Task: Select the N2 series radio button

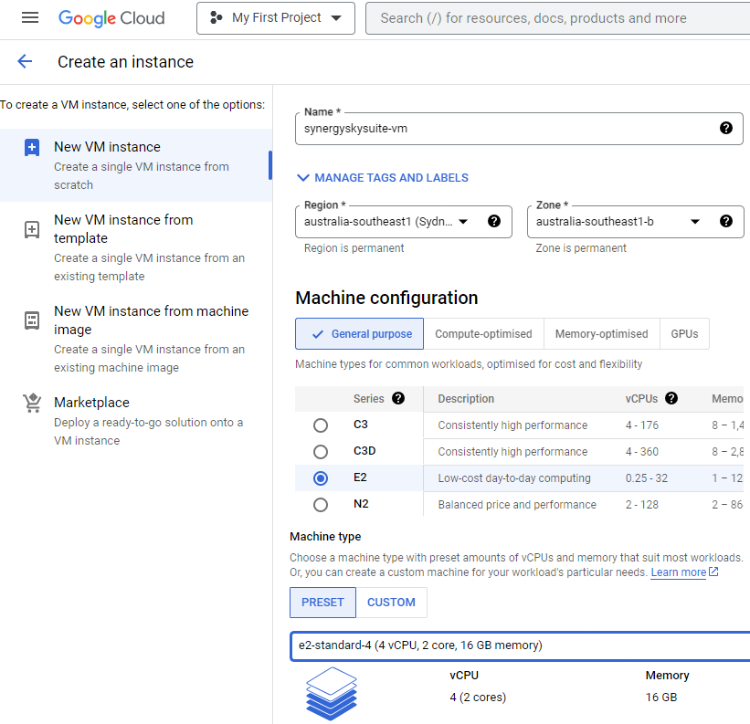Action: tap(321, 505)
